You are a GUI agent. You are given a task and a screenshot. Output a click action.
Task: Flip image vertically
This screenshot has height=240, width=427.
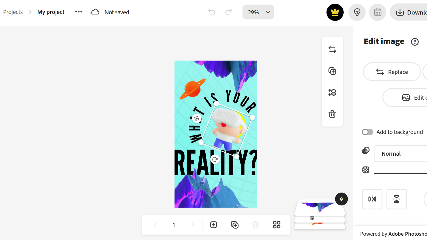pyautogui.click(x=397, y=199)
